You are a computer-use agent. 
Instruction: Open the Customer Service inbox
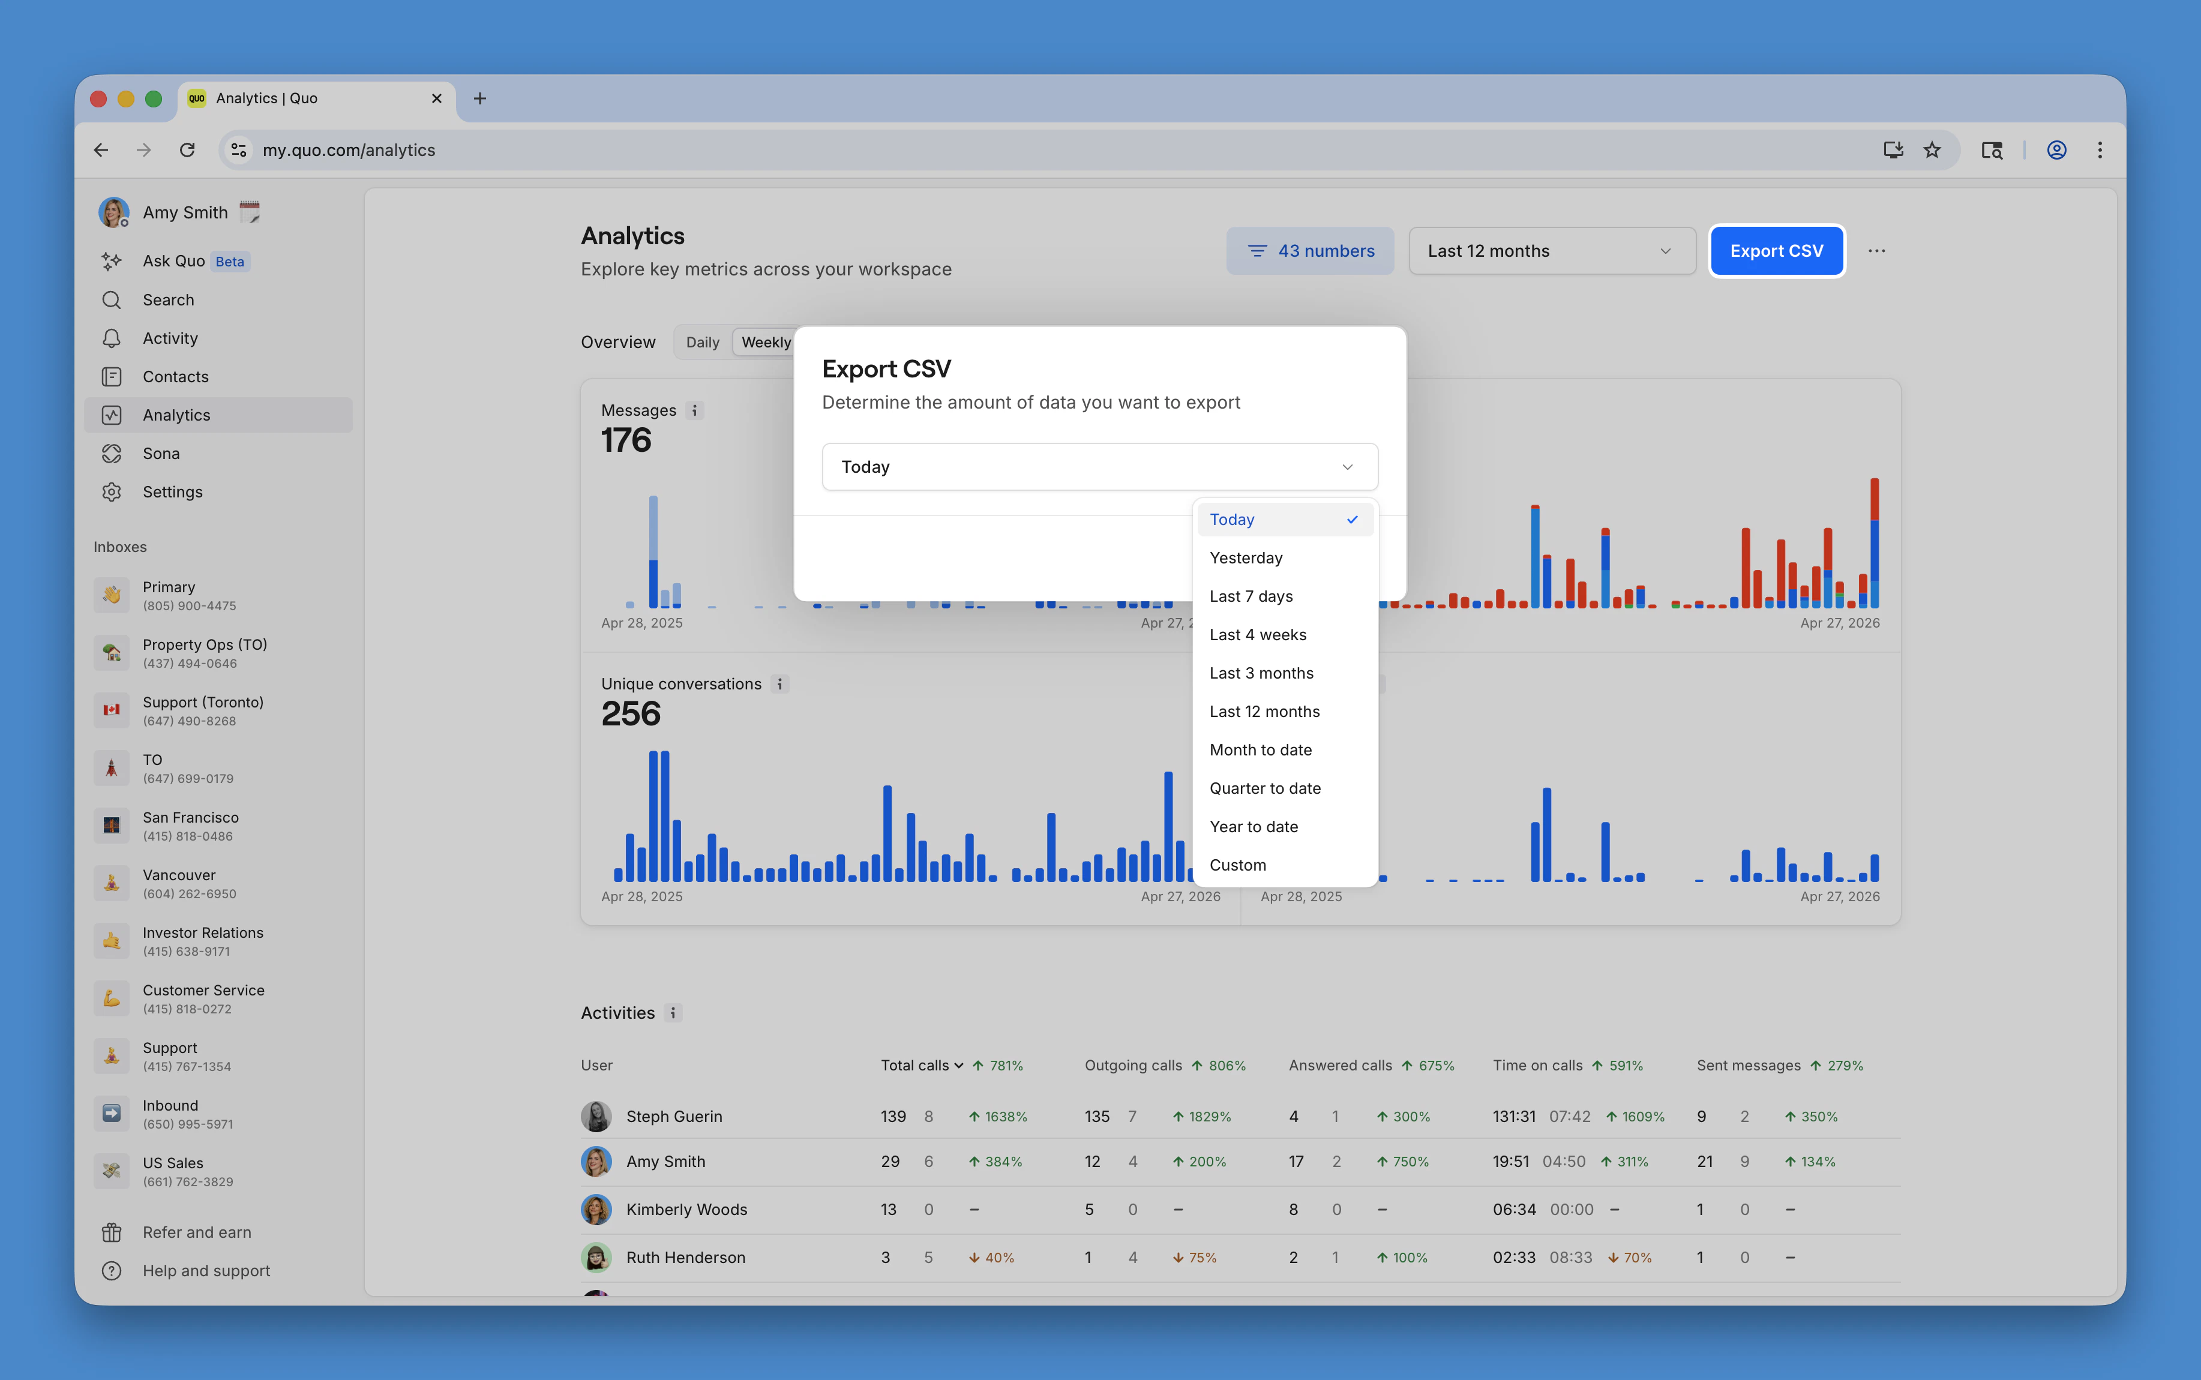tap(219, 998)
